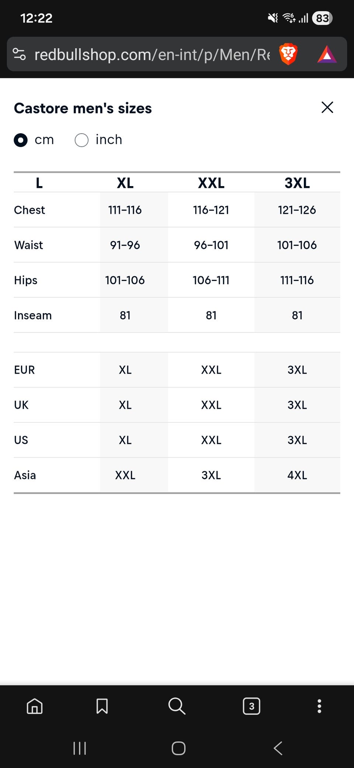The image size is (354, 768).
Task: Open the tab switcher showing 3 tabs
Action: click(x=251, y=706)
